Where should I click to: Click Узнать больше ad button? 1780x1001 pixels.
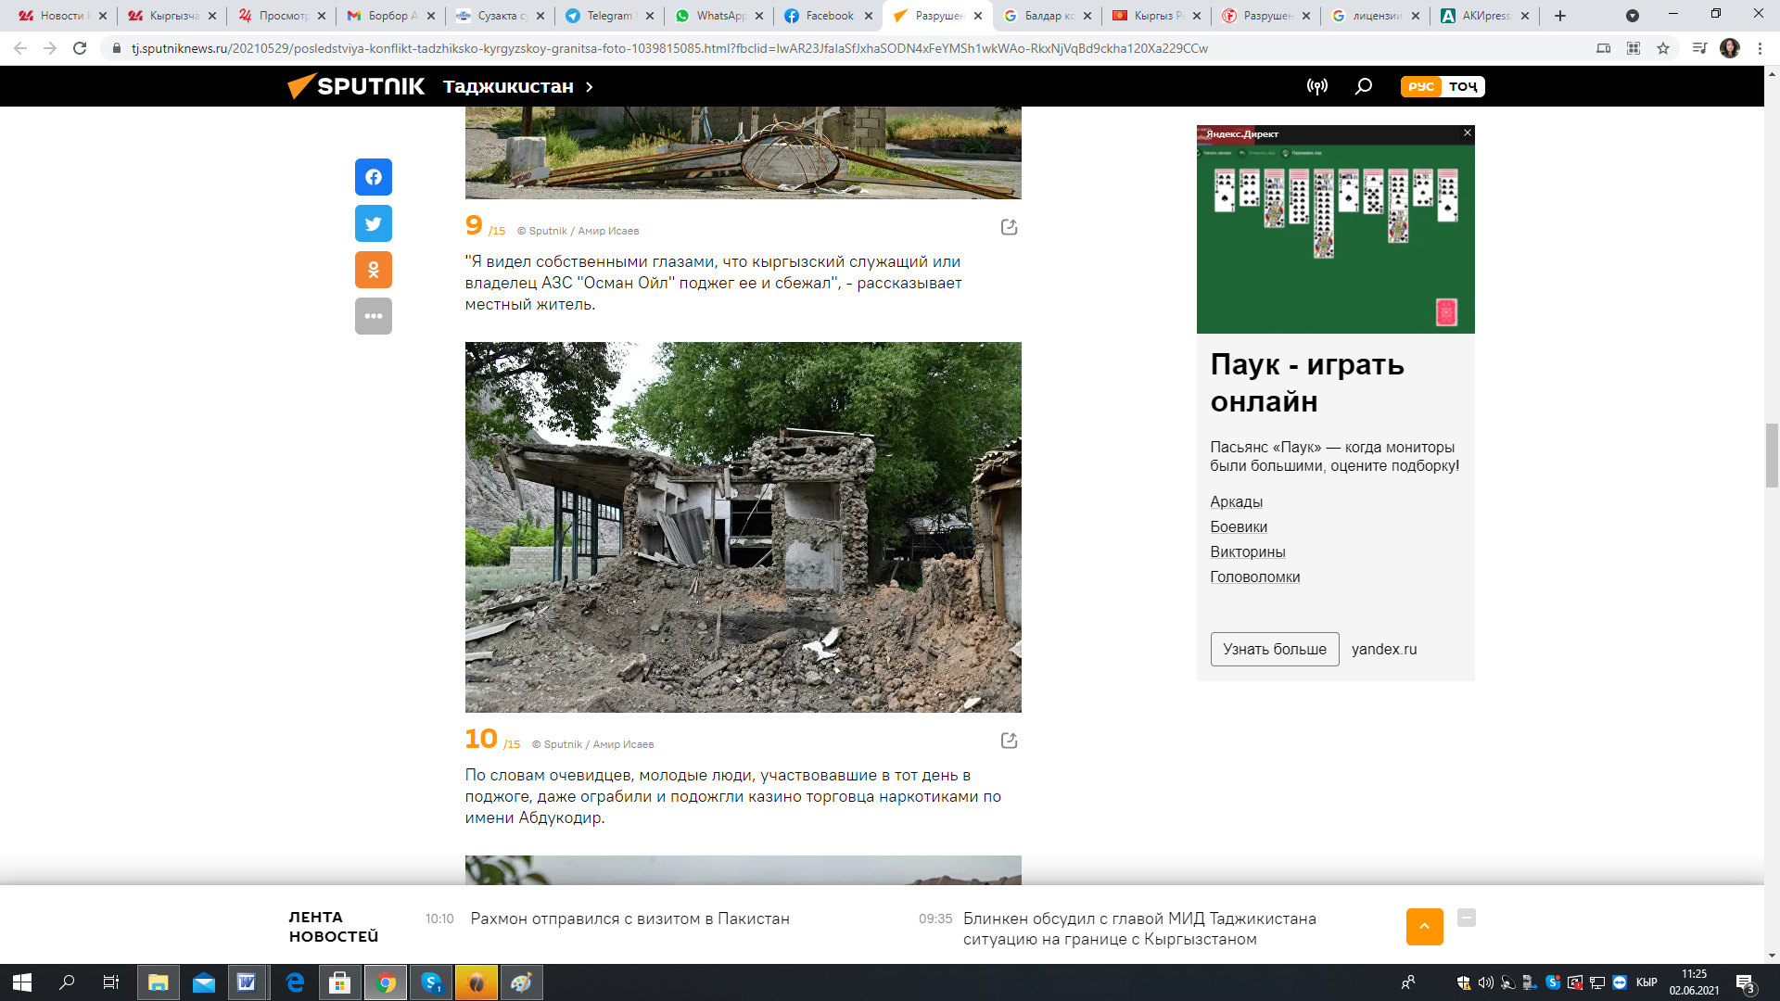click(x=1274, y=649)
